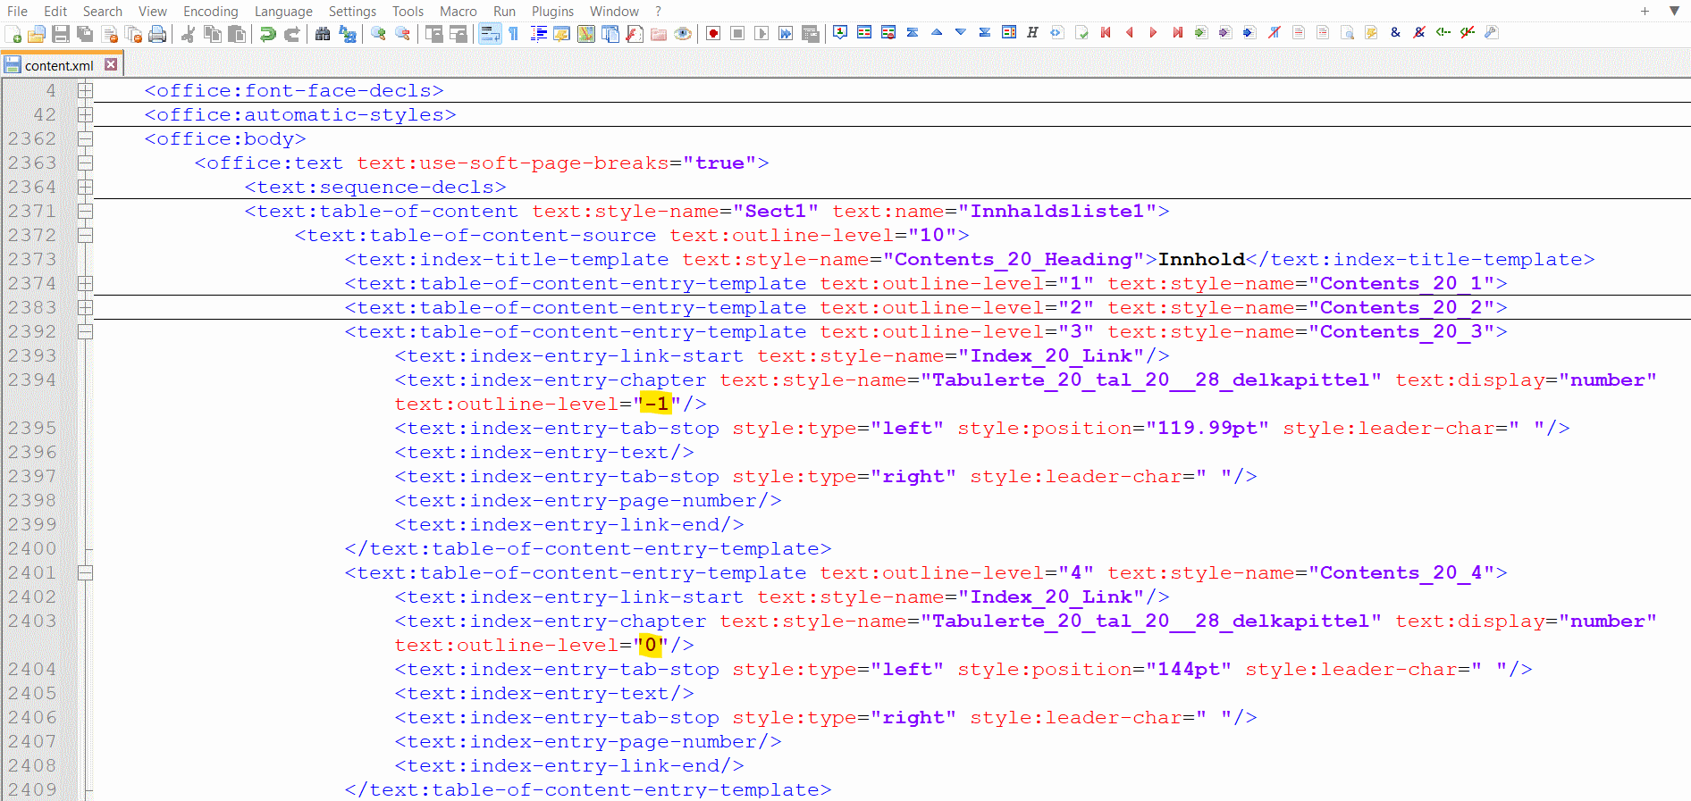Expand the outline-level 2 entry template fold
Image resolution: width=1691 pixels, height=801 pixels.
[85, 307]
